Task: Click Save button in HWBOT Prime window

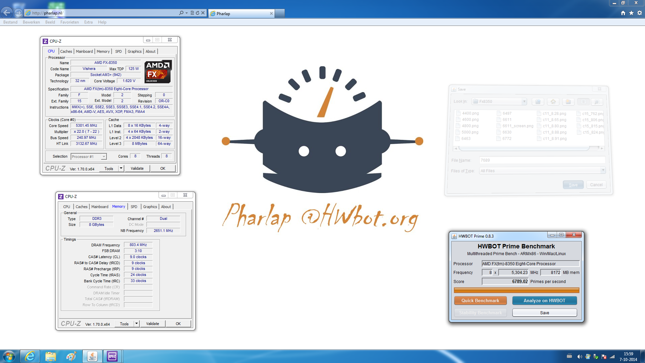Action: click(545, 313)
